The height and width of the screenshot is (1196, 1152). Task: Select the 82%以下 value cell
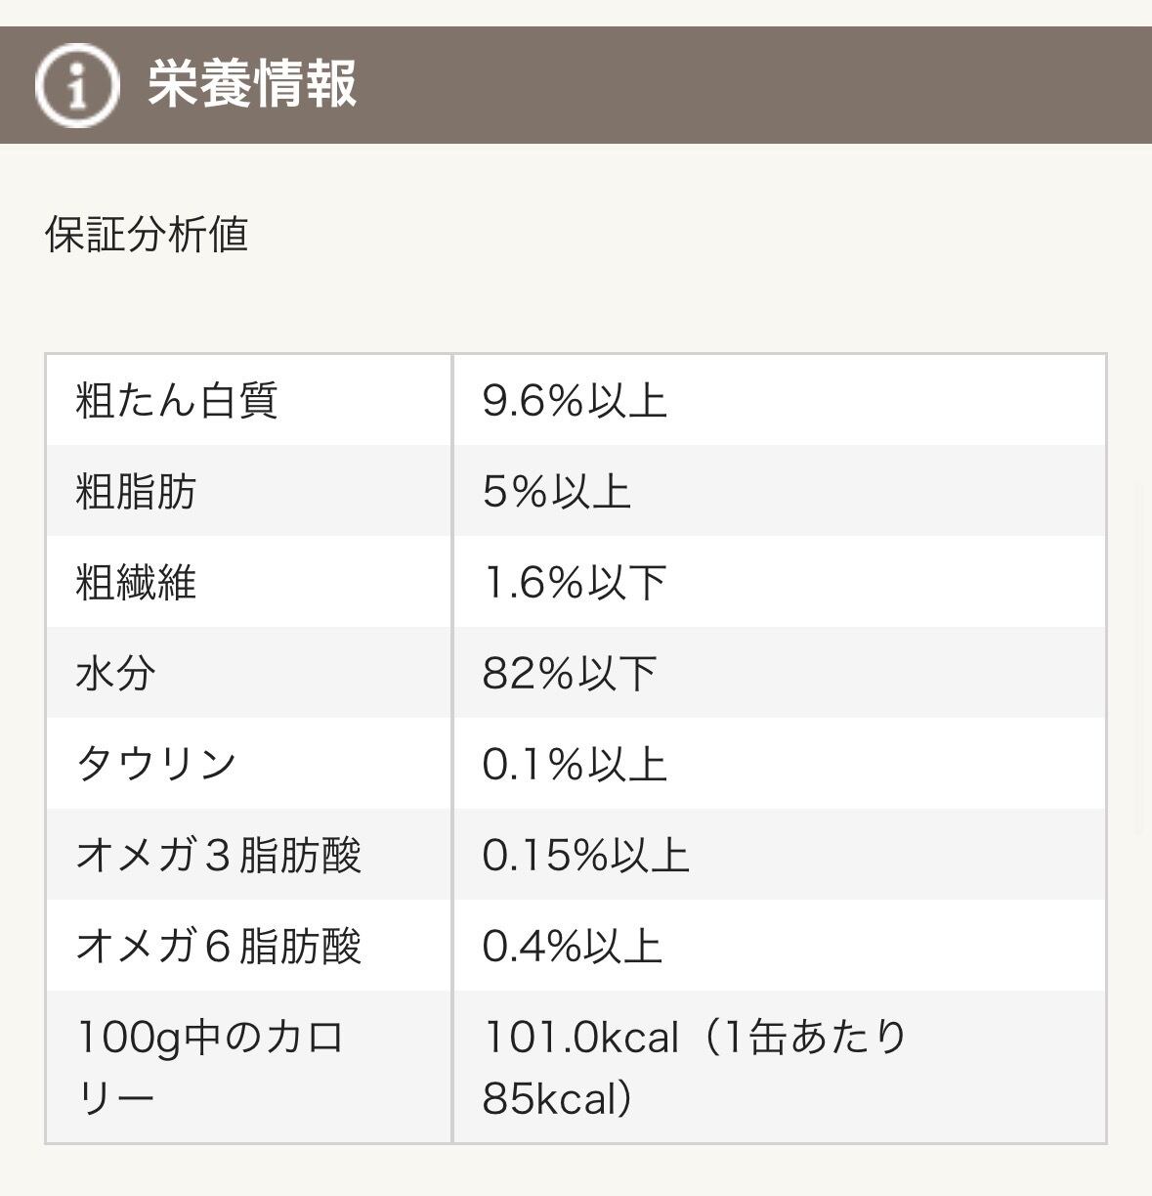click(570, 674)
